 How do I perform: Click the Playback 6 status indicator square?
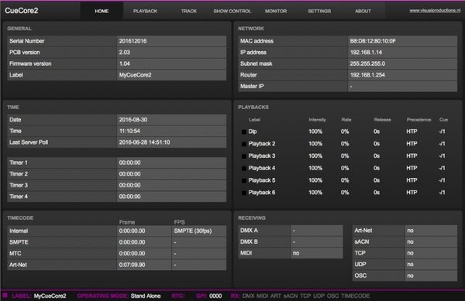244,193
